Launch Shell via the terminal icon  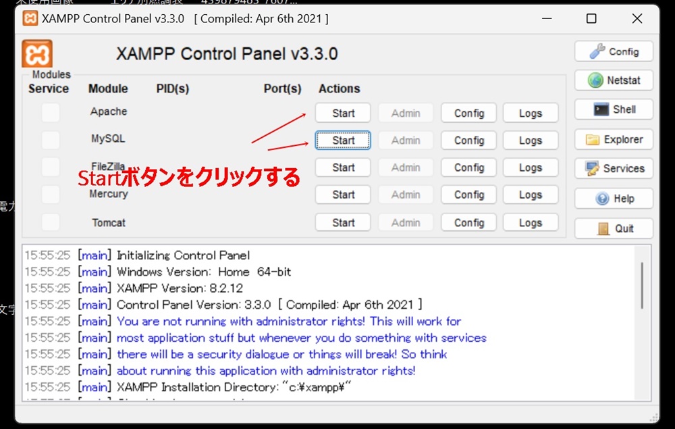pyautogui.click(x=614, y=109)
